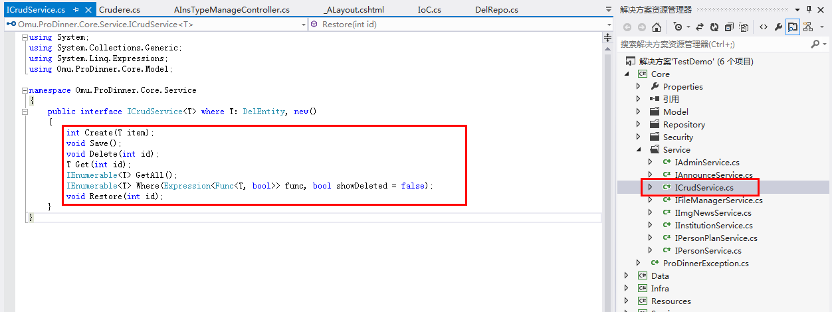Expand the Infra project

pyautogui.click(x=627, y=288)
